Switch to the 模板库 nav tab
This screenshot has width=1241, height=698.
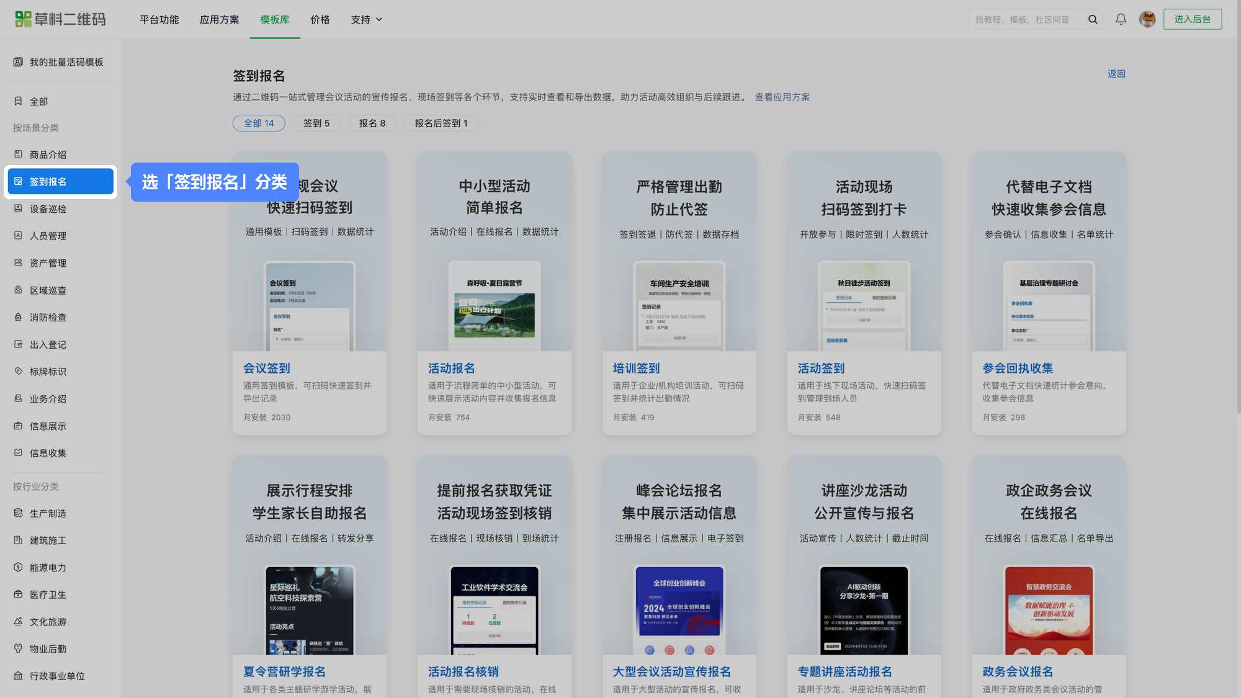(275, 19)
